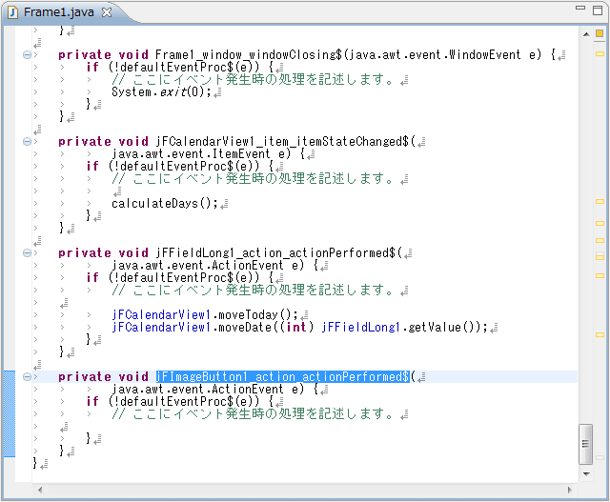
Task: Collapse the jFCalendarView1_item_itemStateChanged$ method
Action: point(27,142)
